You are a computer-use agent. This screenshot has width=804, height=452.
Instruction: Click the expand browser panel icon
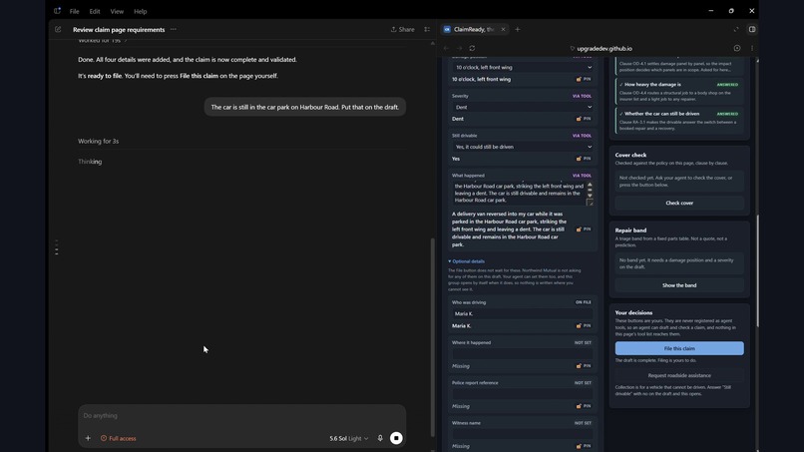(x=736, y=29)
